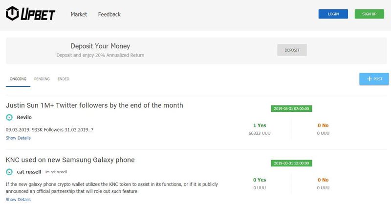The image size is (391, 204).
Task: Click Revilo's user avatar icon
Action: pyautogui.click(x=9, y=117)
